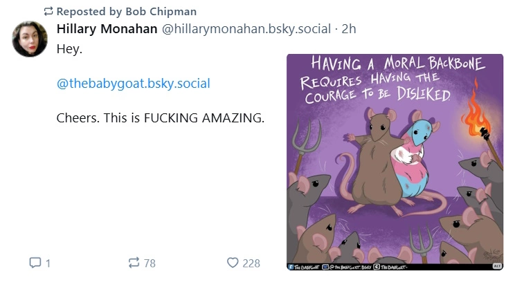The width and height of the screenshot is (515, 291).
Task: Click the repost arrows icon below post
Action: (x=134, y=263)
